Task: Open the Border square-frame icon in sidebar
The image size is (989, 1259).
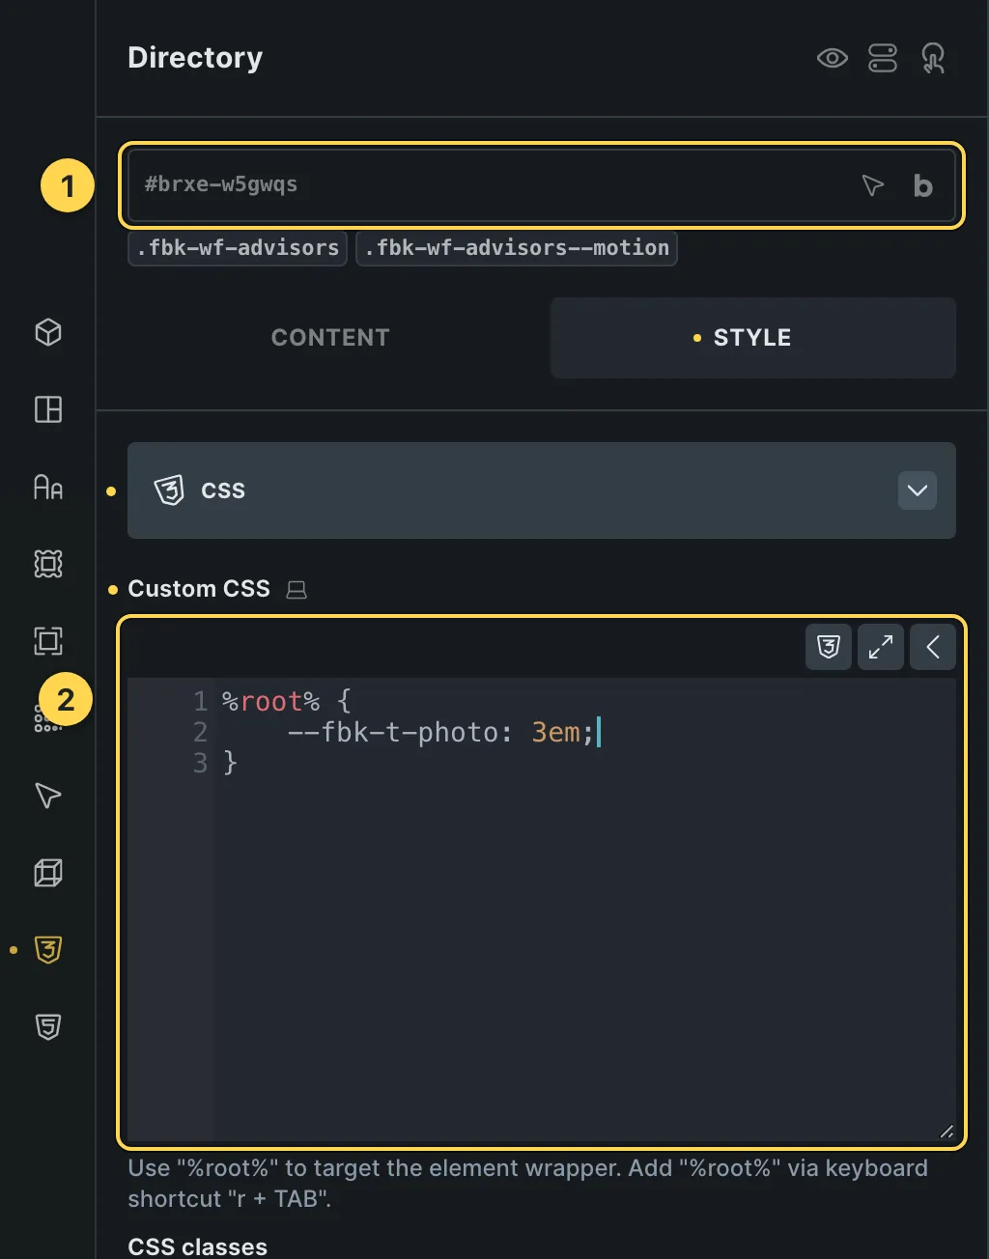Action: click(x=48, y=641)
